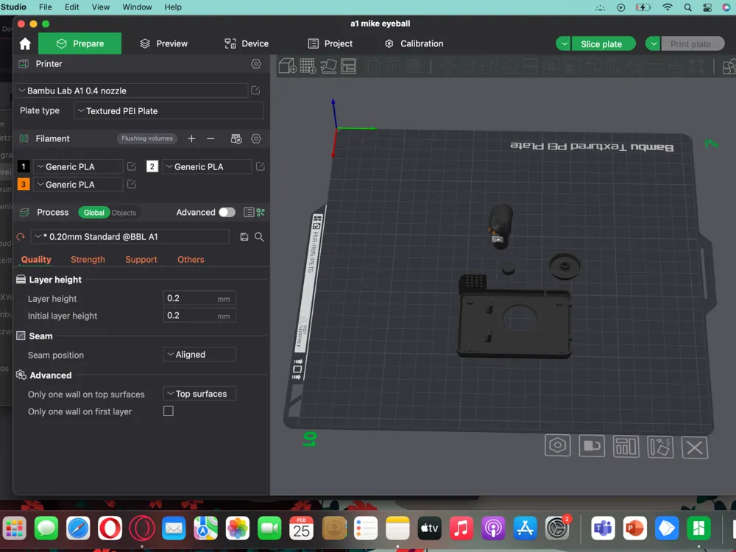The image size is (736, 552).
Task: Open plate settings hexagon icon
Action: 558,445
